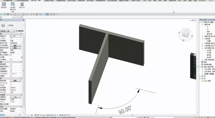Toggle the annotation crop checkbox
The width and height of the screenshot is (215, 118).
[11, 69]
